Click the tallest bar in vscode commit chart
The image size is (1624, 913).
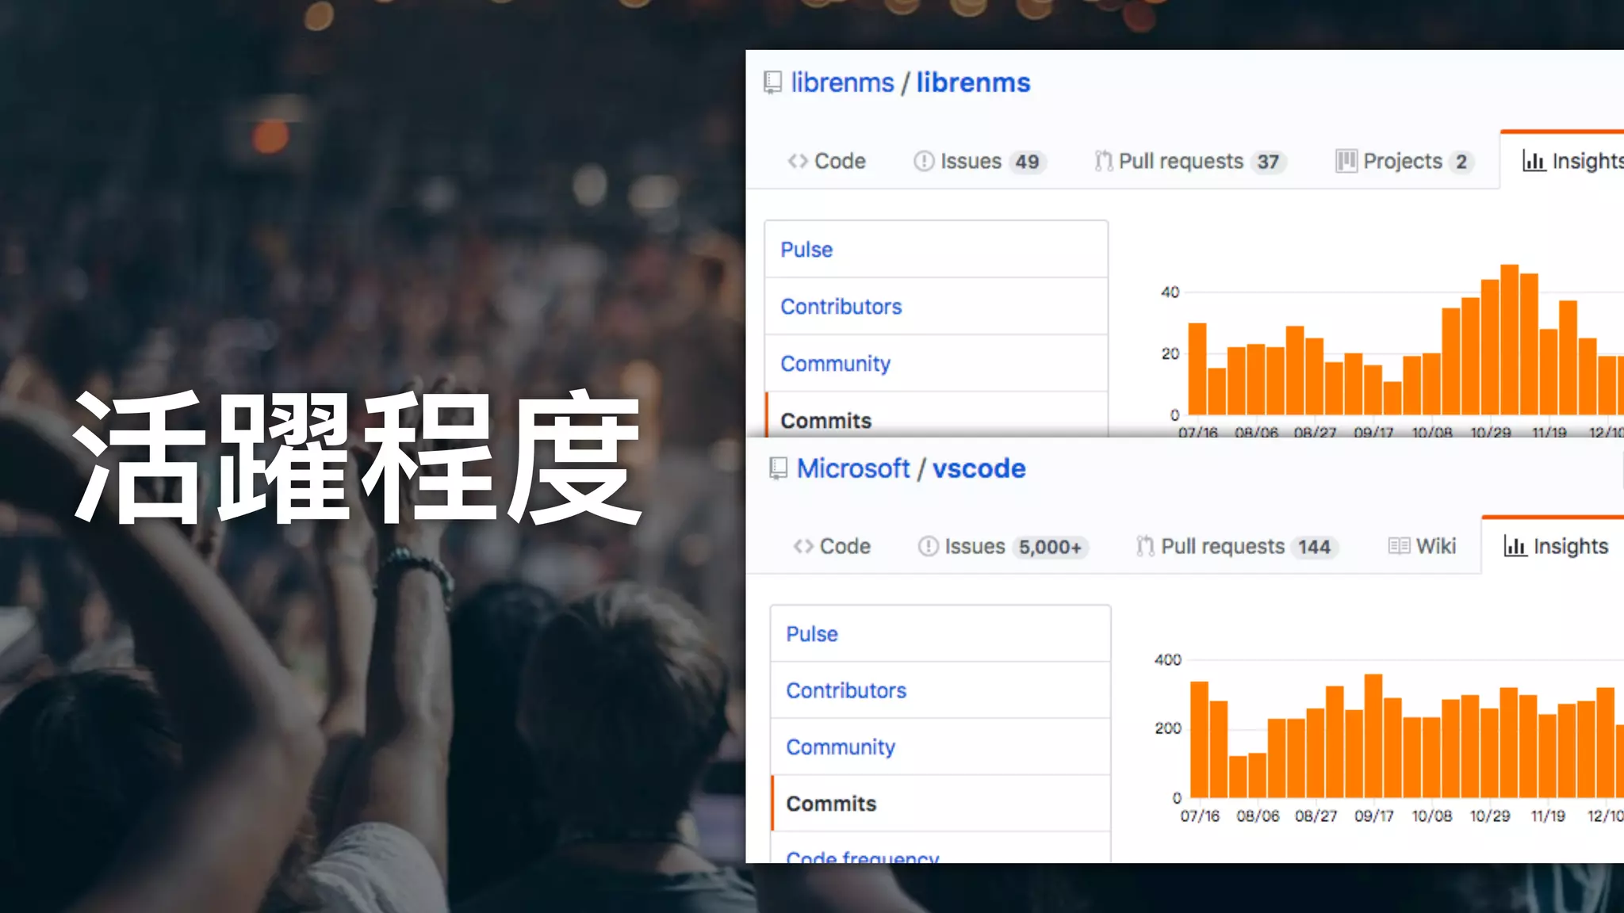(1373, 735)
